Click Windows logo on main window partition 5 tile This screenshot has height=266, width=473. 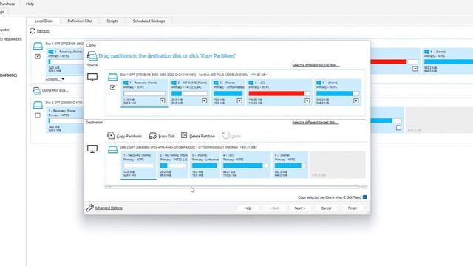[x=426, y=52]
